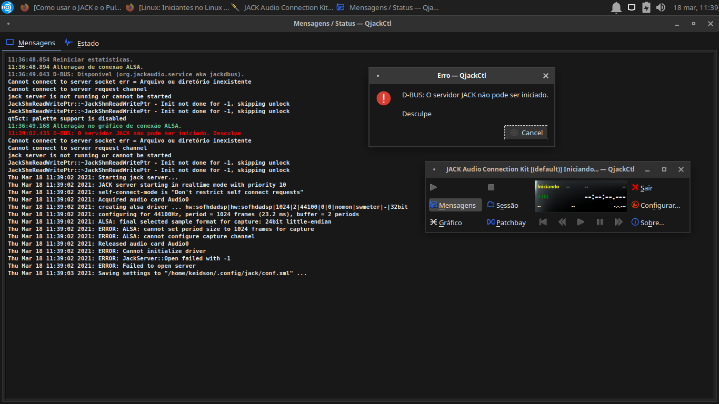719x404 pixels.
Task: Click the 'Saving settings to' log line
Action: (157, 273)
